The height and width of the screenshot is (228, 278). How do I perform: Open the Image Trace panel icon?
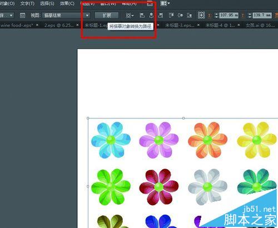[22, 15]
